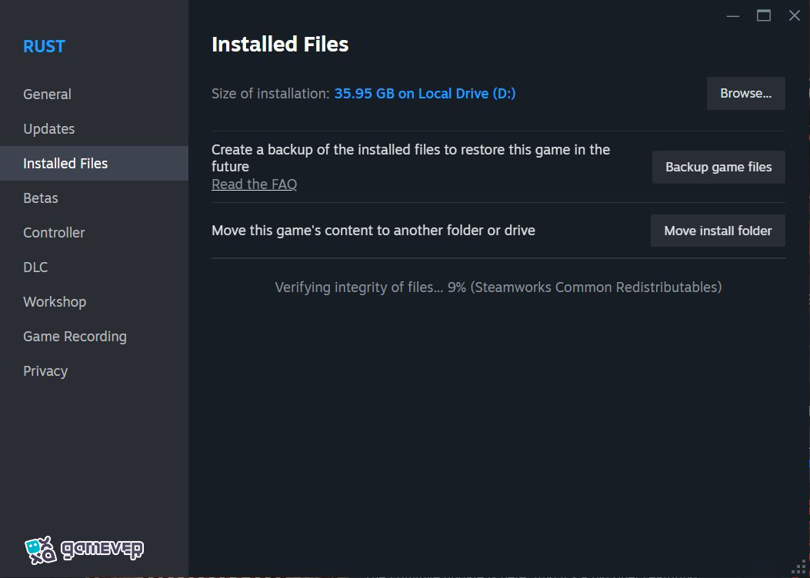Select the Installed Files tab
Viewport: 810px width, 578px height.
[65, 164]
